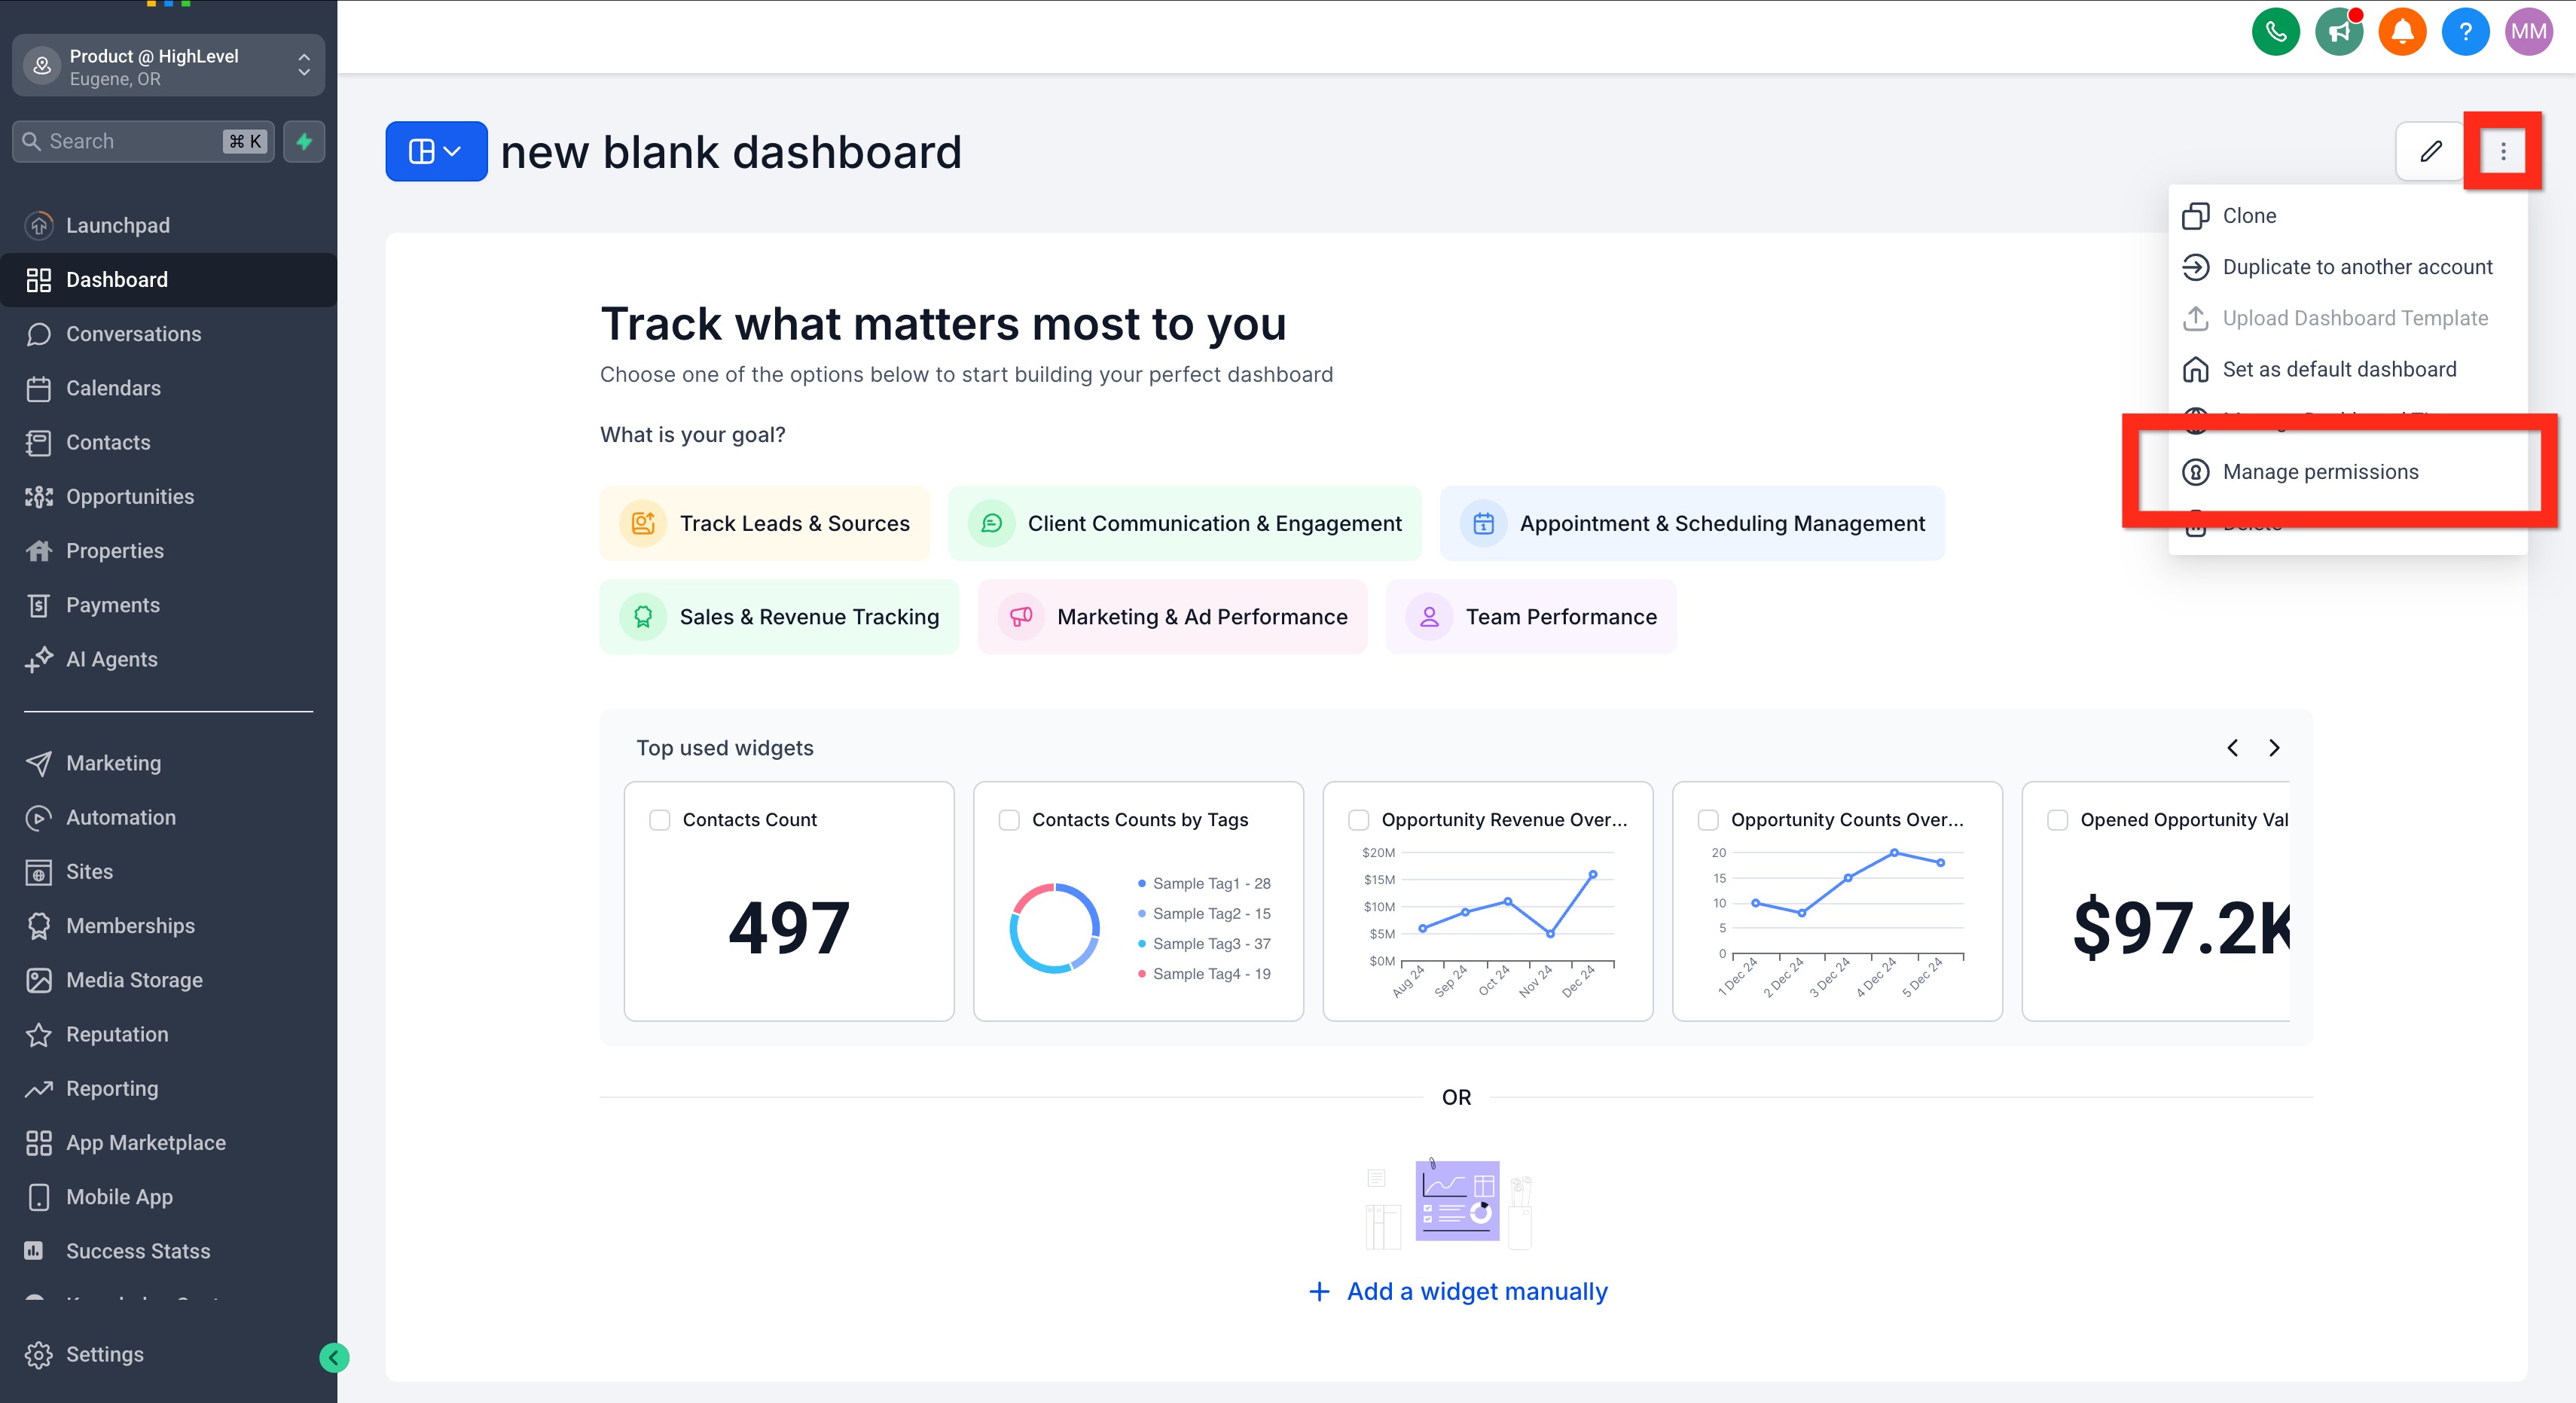Open the megaphone announcements icon
The height and width of the screenshot is (1403, 2576).
[x=2338, y=32]
